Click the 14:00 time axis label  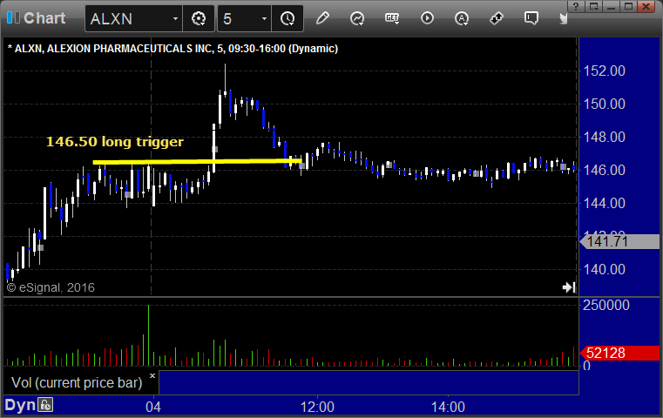(448, 407)
